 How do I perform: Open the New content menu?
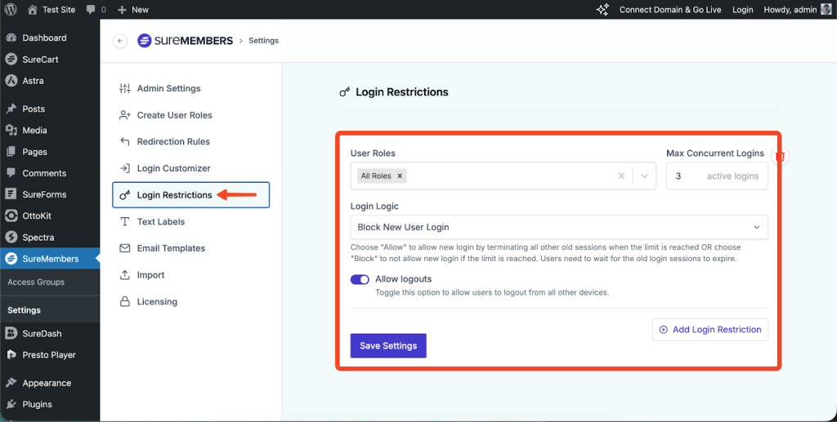tap(132, 10)
